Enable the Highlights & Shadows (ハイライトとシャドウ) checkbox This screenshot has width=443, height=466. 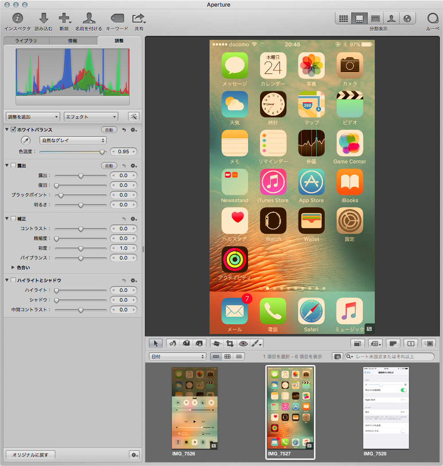tap(13, 280)
